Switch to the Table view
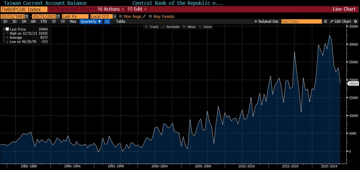 tap(121, 22)
